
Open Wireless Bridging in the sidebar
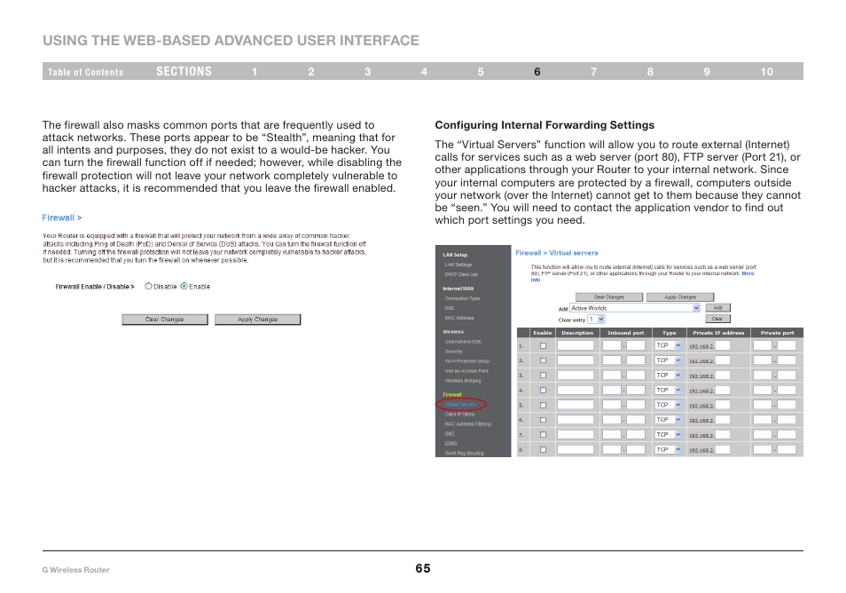point(462,380)
